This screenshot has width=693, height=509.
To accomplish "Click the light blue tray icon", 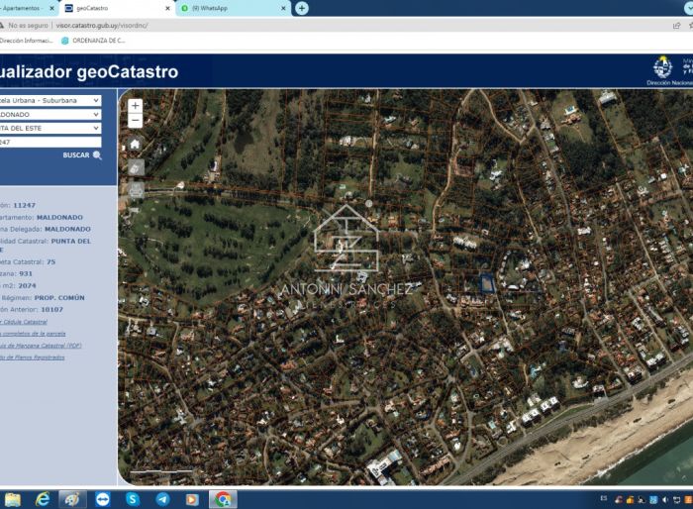I will pos(653,500).
